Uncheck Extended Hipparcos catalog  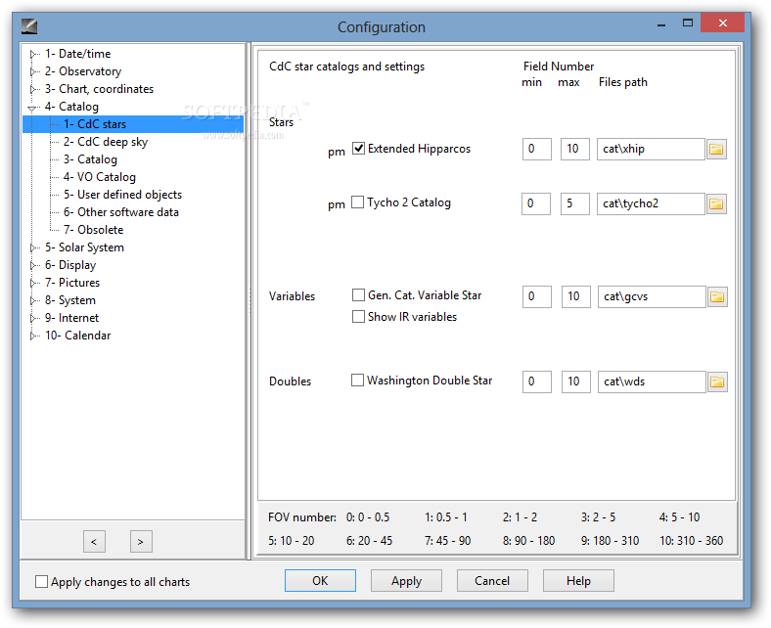point(358,148)
